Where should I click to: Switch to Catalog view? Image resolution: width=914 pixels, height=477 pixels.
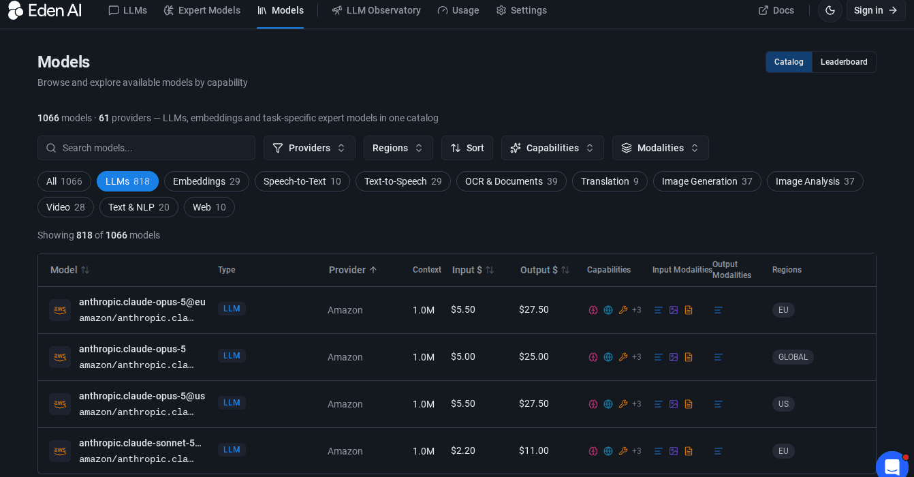tap(789, 62)
